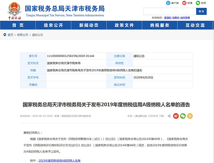Open the 纳税服务 navigation menu
The width and height of the screenshot is (214, 163).
[x=160, y=25]
